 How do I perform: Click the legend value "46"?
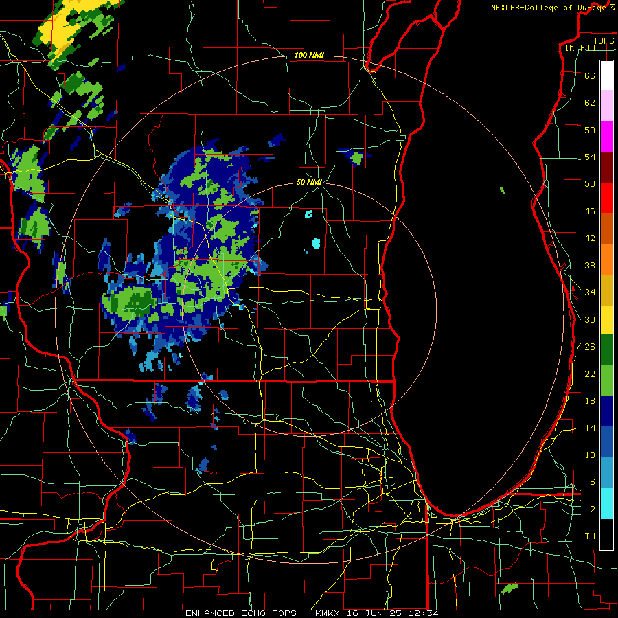pos(590,211)
